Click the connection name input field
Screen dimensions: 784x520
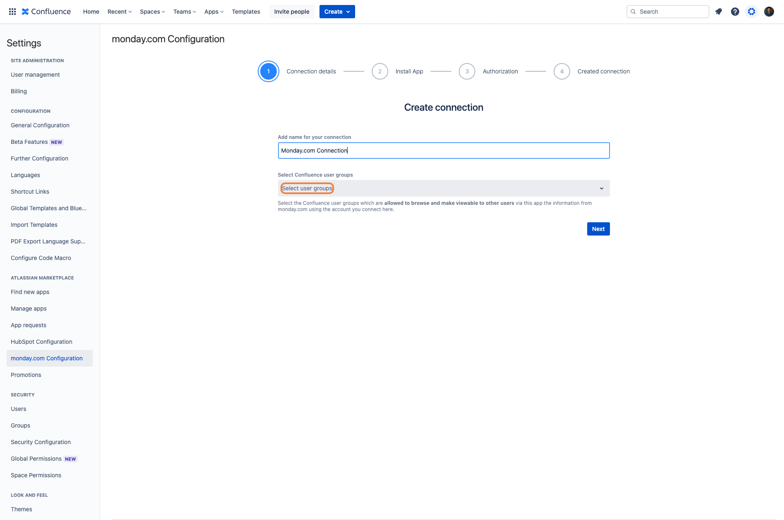444,151
